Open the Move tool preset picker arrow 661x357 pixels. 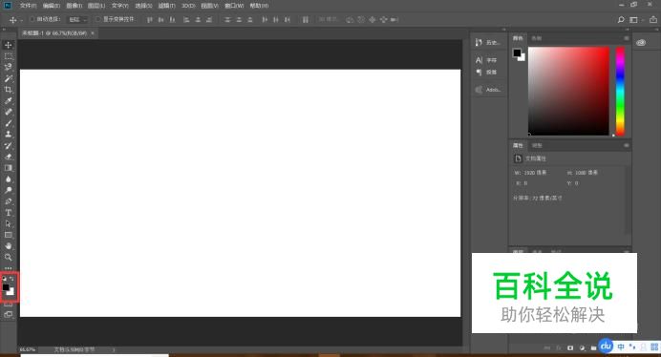pyautogui.click(x=22, y=20)
